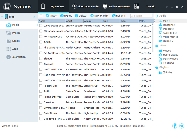The image size is (187, 130).
Task: Click the Apps grid icon in sidebar
Action: tap(9, 49)
